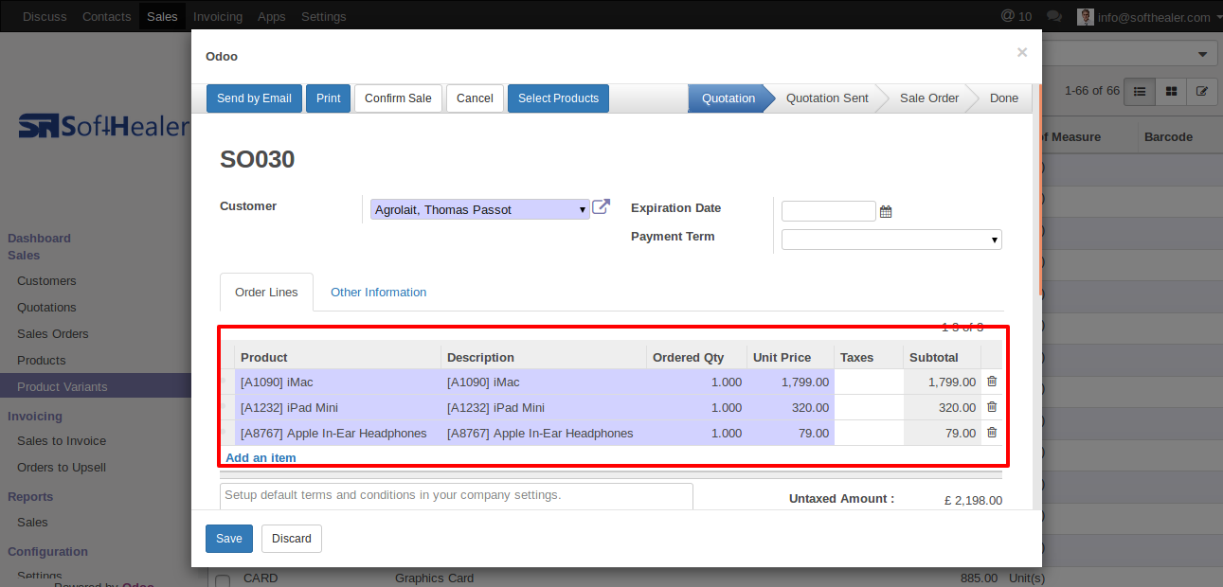The image size is (1223, 587).
Task: Delete the iMac order line via trash icon
Action: [x=992, y=382]
